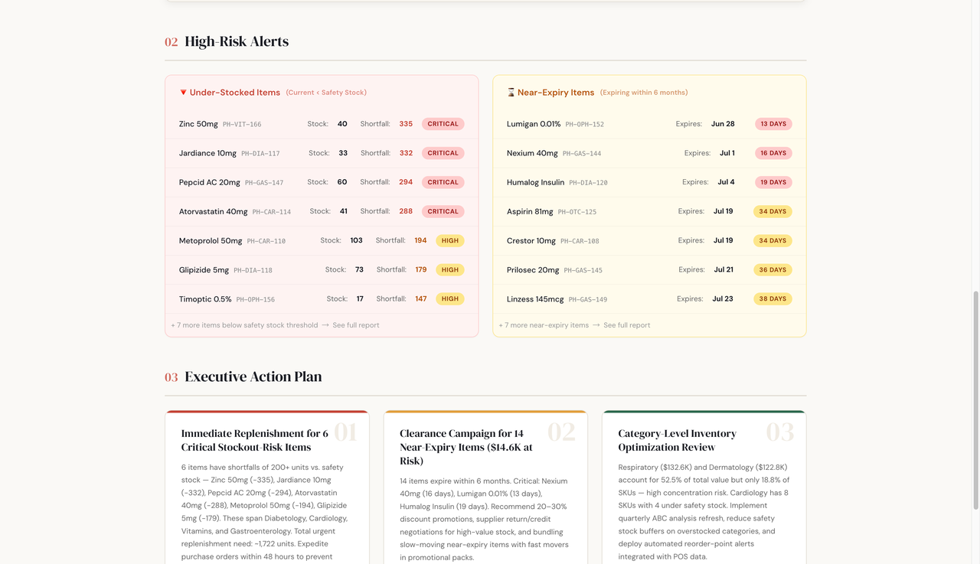Open the under-stocked See full report link
This screenshot has height=564, width=980.
point(356,325)
